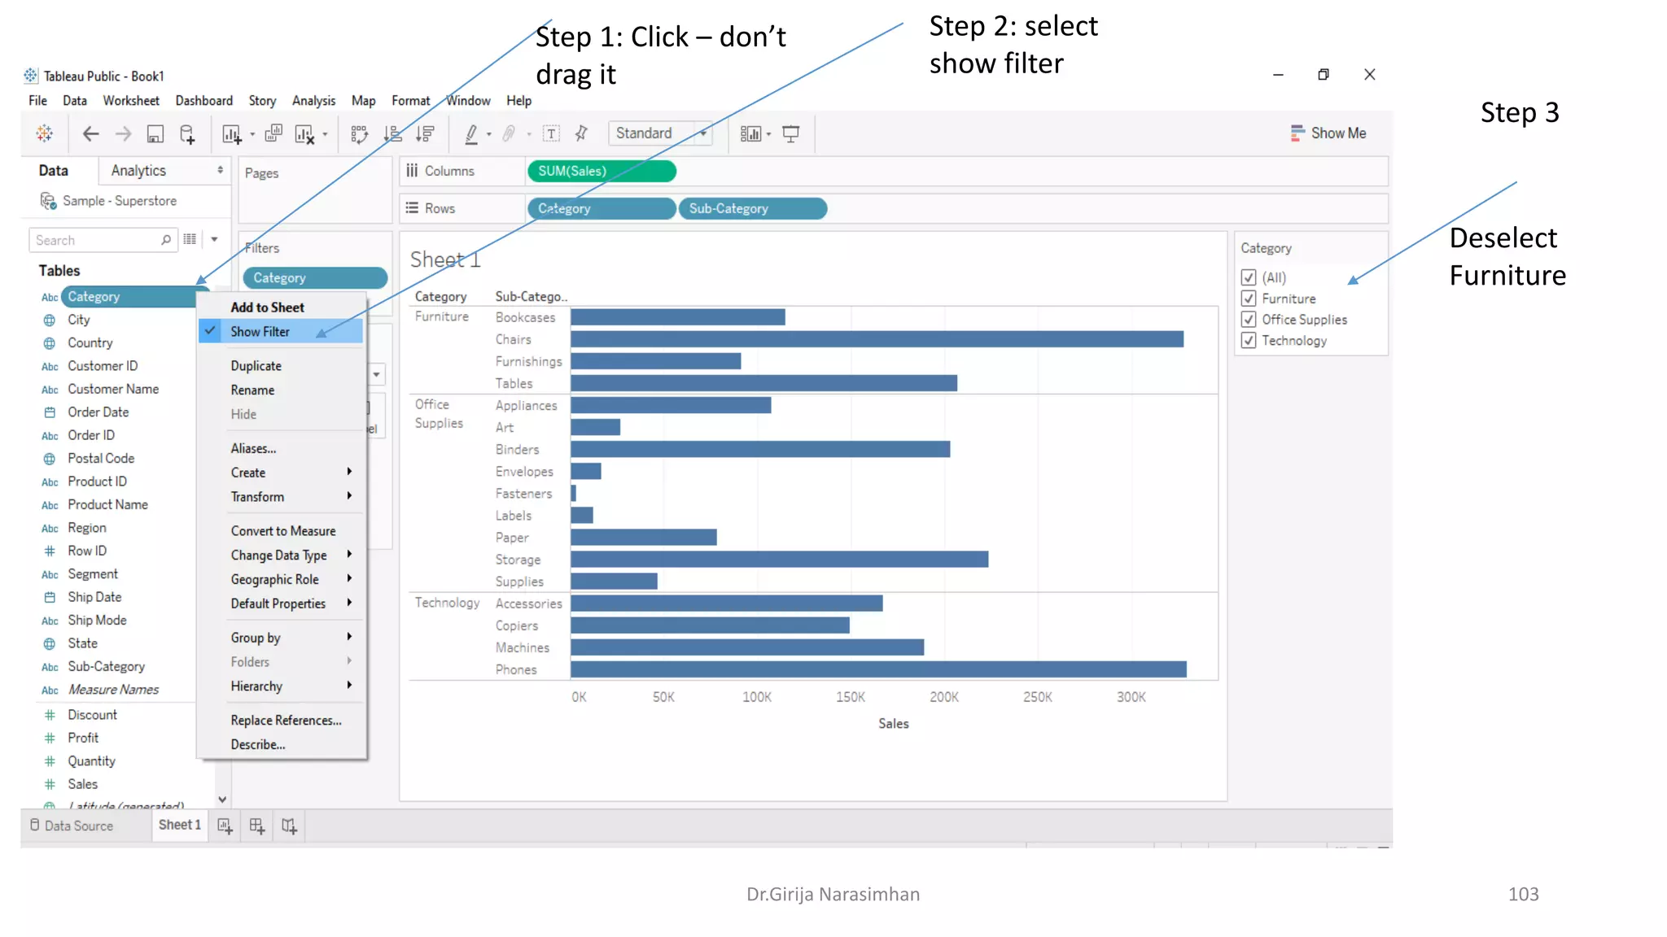The height and width of the screenshot is (937, 1667).
Task: Click the Presentation mode icon
Action: pyautogui.click(x=790, y=134)
